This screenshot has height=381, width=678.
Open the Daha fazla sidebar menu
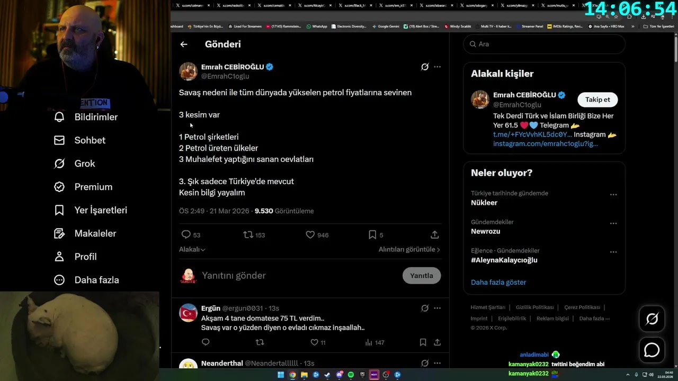(x=86, y=280)
